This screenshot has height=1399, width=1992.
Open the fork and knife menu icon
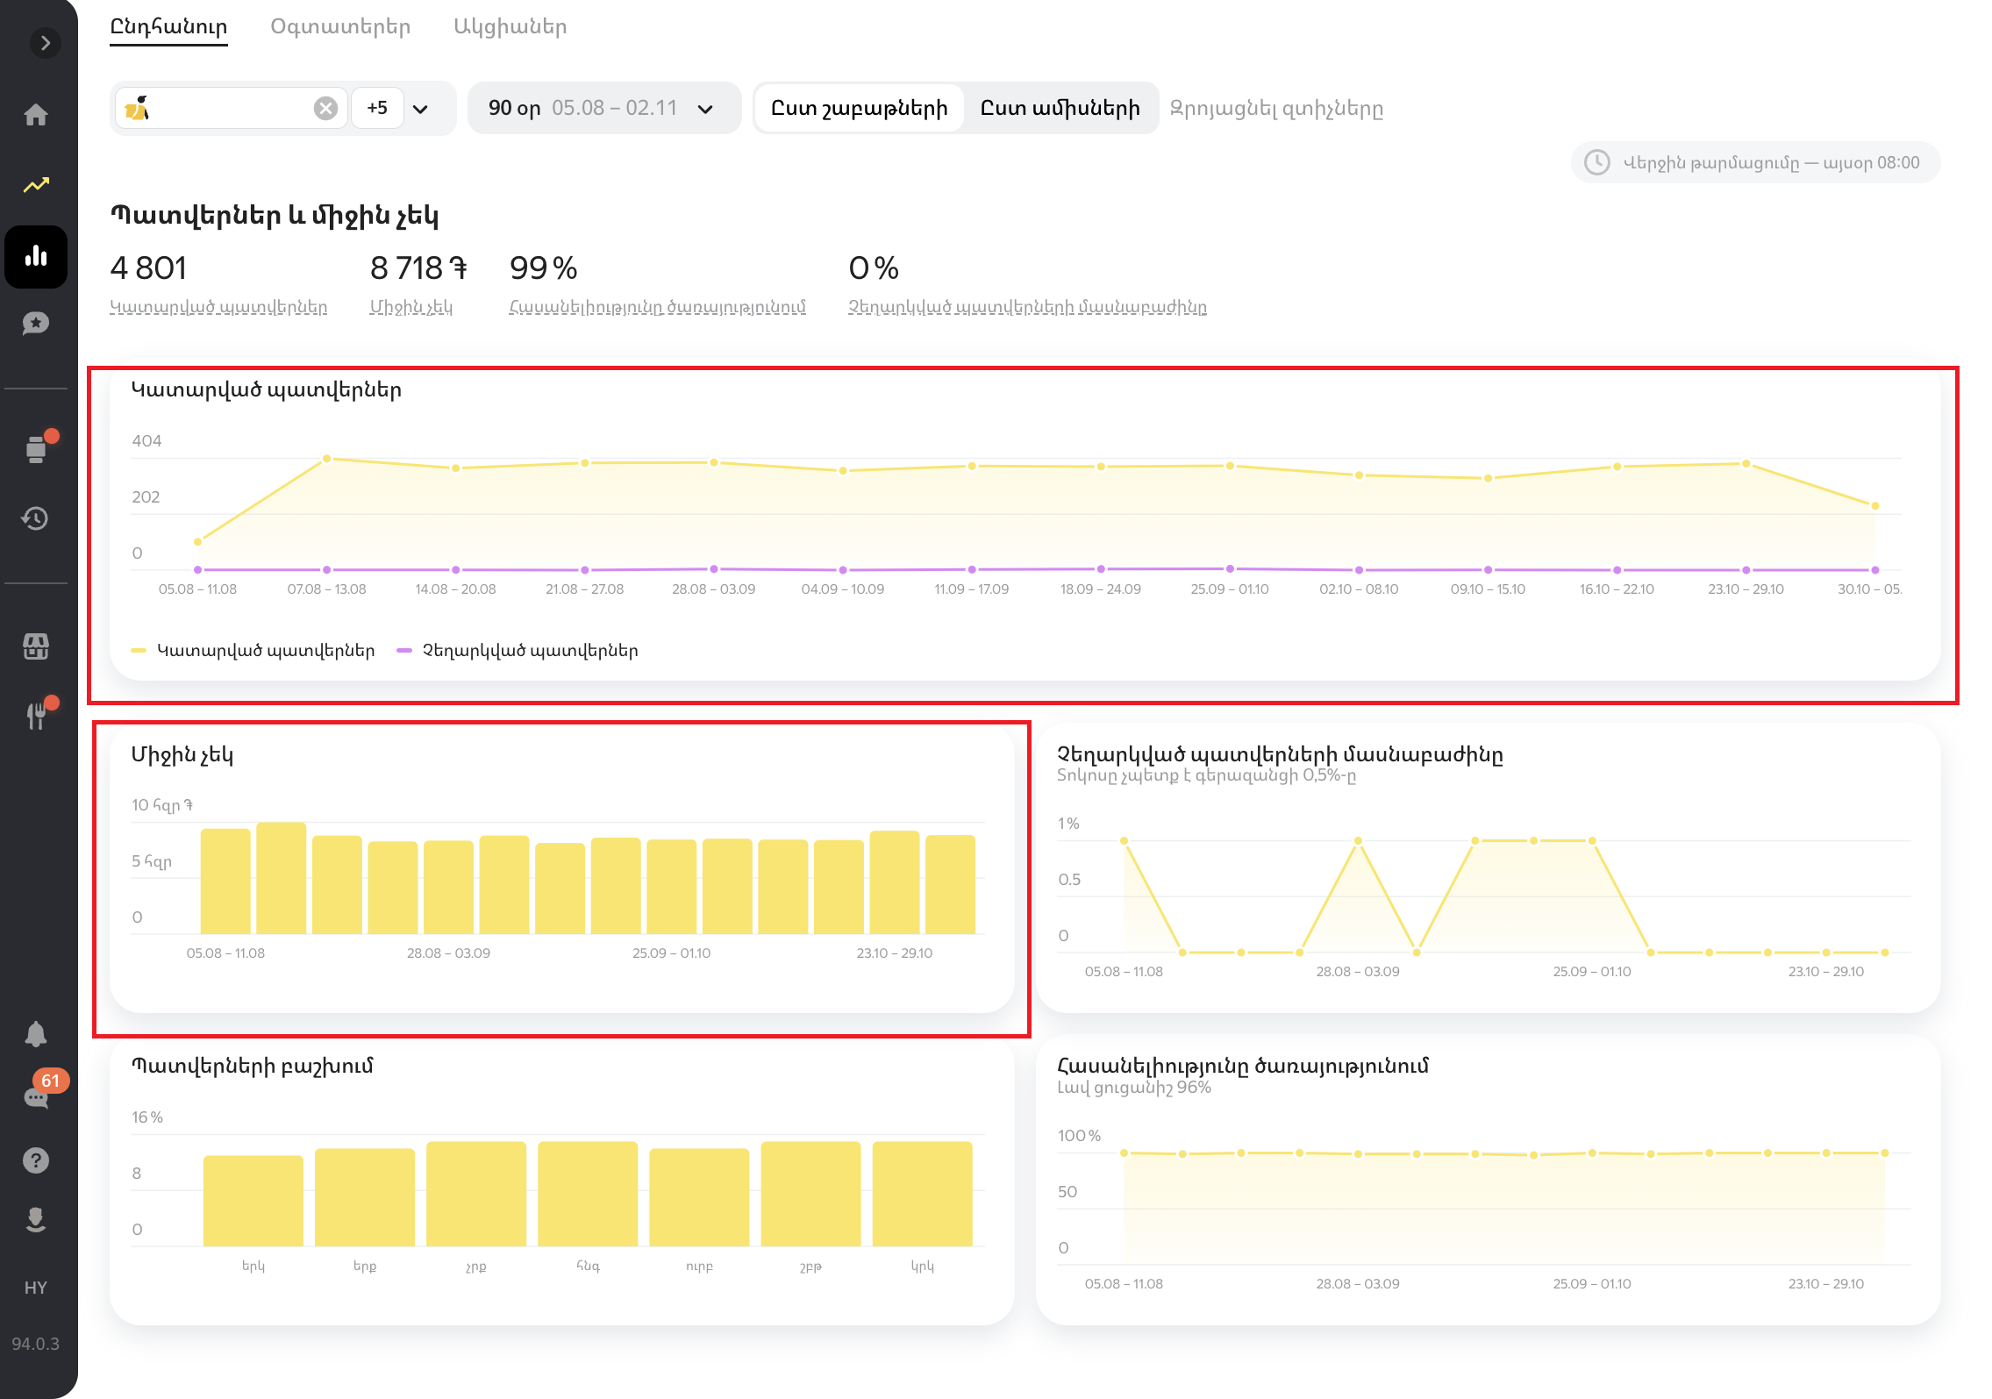click(x=36, y=716)
